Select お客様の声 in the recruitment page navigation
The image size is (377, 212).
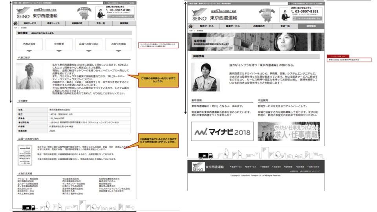pos(259,26)
